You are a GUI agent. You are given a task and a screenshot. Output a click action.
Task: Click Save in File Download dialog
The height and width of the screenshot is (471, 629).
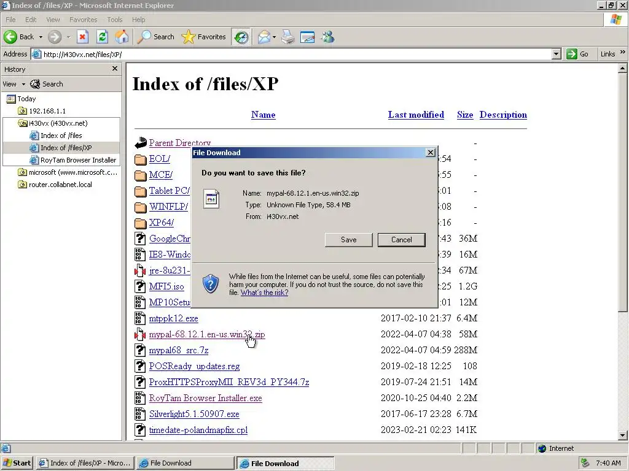pos(349,240)
